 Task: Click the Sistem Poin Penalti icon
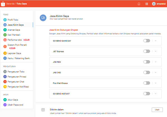tap(5, 47)
